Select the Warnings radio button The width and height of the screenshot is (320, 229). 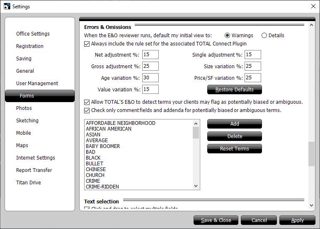click(227, 36)
